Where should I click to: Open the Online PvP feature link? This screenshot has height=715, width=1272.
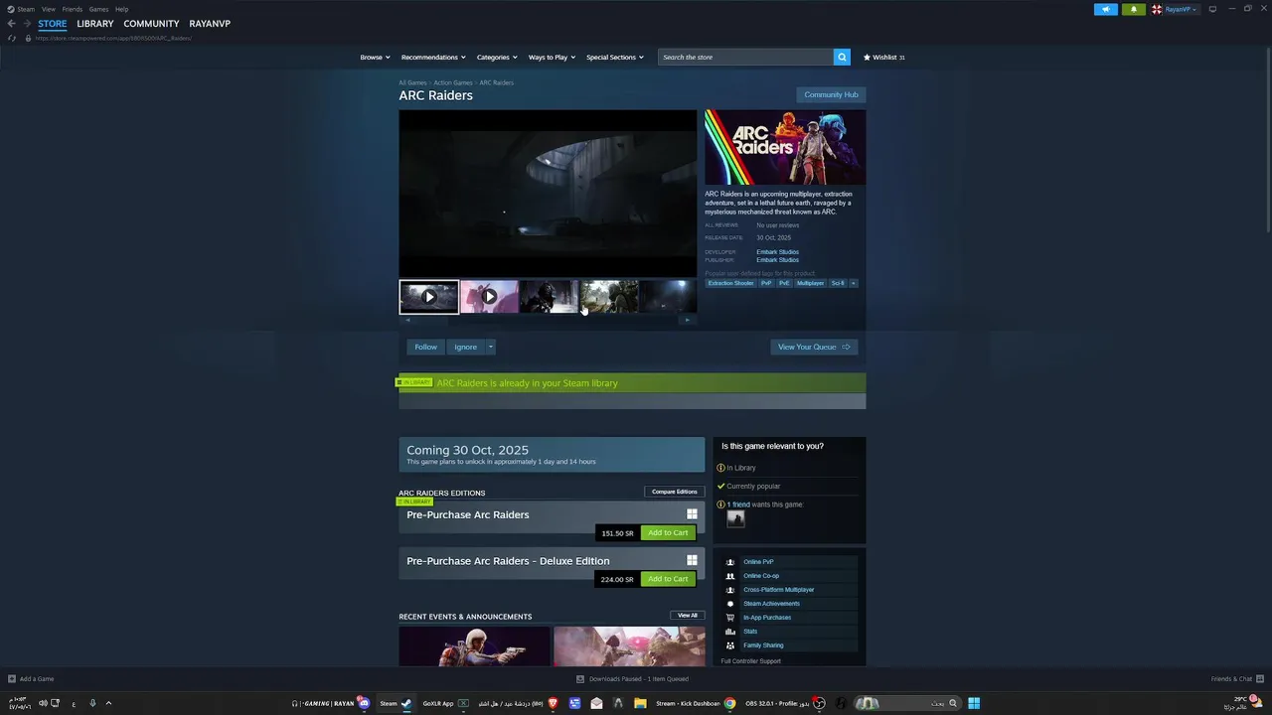[x=758, y=562]
